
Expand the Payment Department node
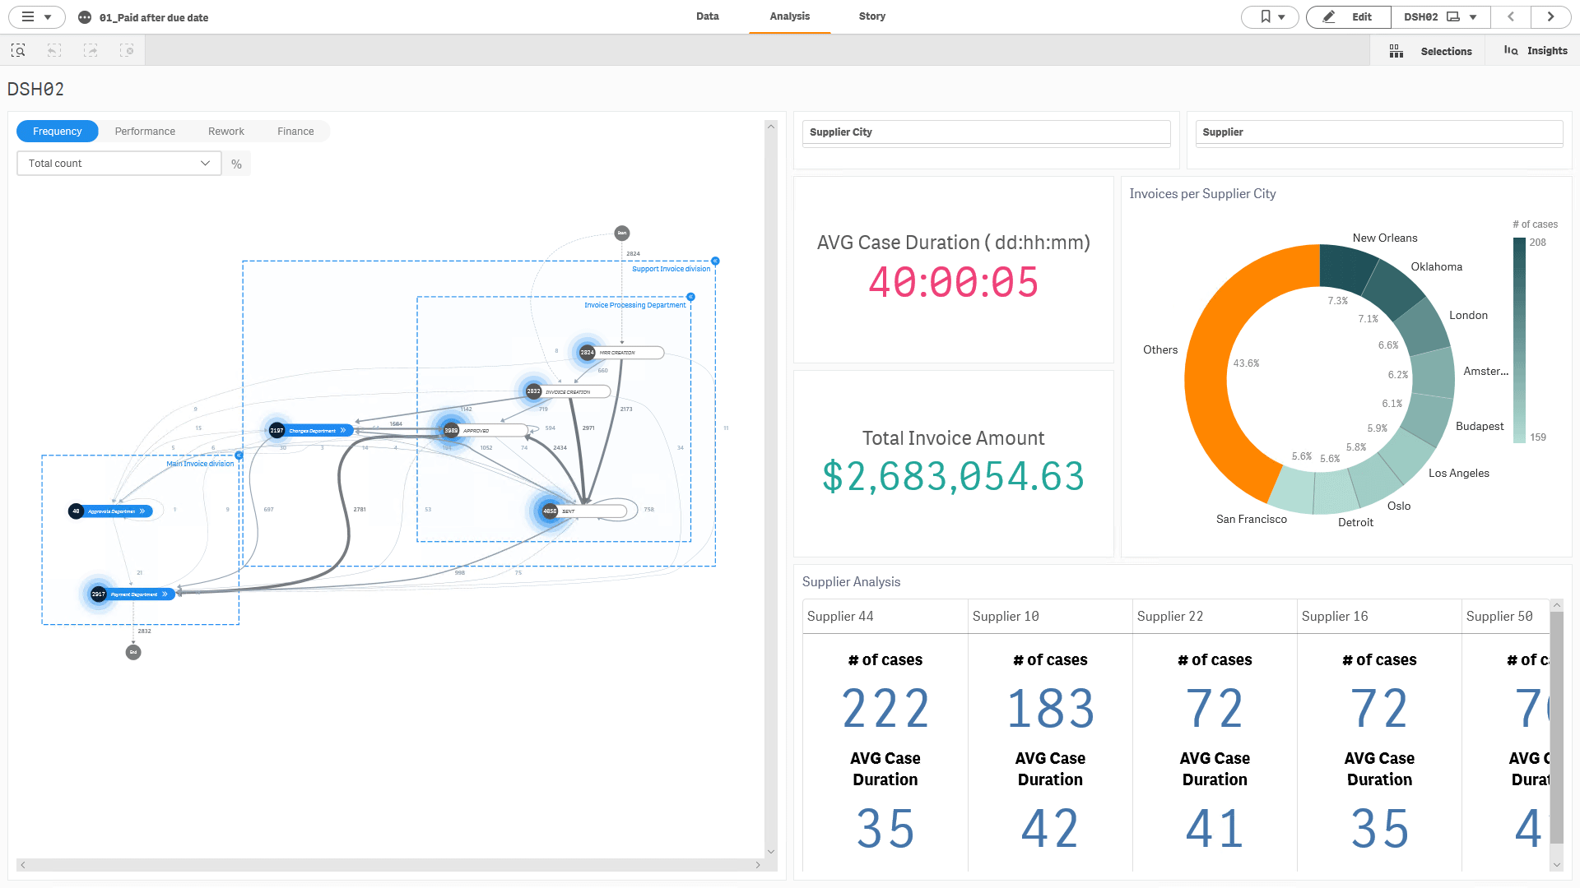pyautogui.click(x=165, y=594)
